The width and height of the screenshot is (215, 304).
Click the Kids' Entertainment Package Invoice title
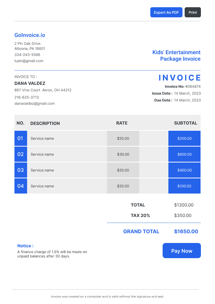(x=176, y=56)
